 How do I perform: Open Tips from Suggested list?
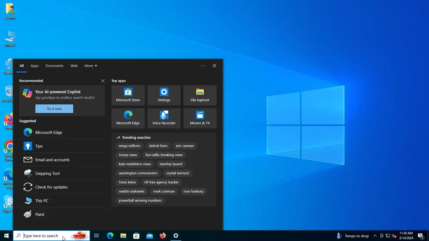click(x=62, y=146)
